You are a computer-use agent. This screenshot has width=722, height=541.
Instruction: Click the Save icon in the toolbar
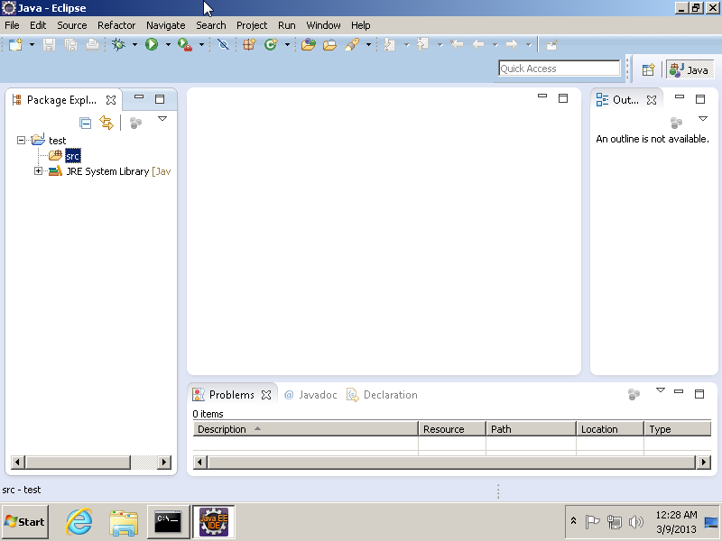tap(49, 44)
